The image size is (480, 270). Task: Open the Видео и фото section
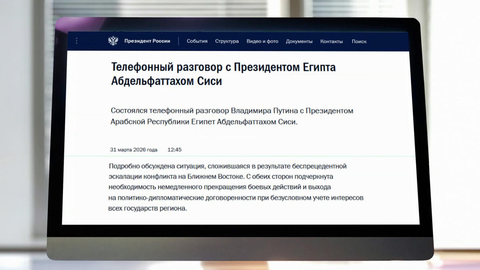pos(262,41)
